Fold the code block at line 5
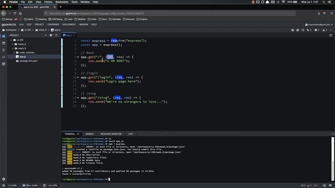The image size is (335, 188). pos(78,57)
